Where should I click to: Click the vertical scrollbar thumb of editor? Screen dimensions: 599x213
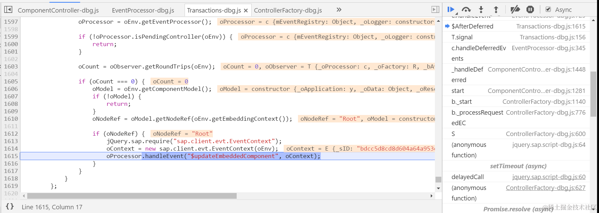click(x=438, y=179)
